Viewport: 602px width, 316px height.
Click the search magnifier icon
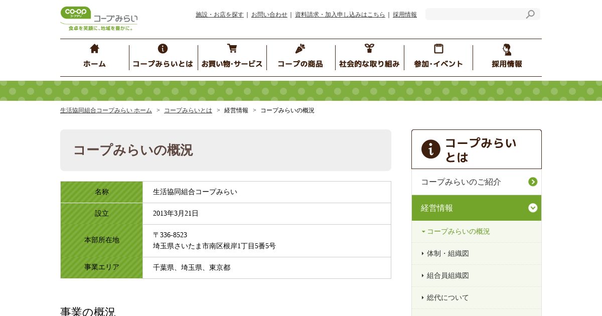[x=530, y=14]
